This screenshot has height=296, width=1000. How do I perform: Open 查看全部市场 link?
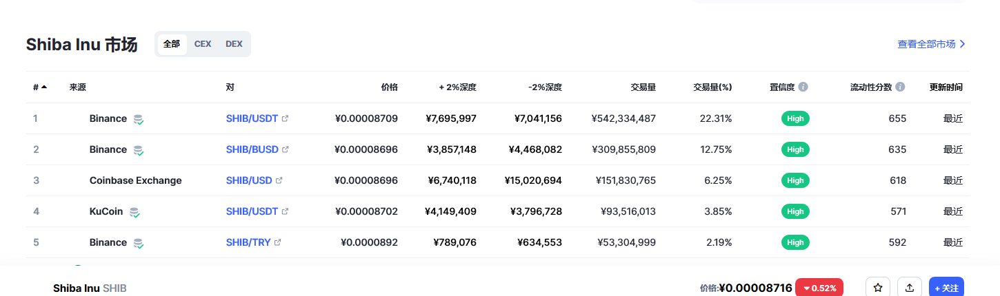932,44
